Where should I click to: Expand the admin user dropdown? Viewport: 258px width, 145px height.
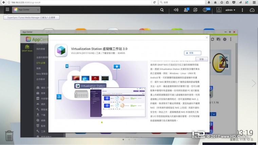(x=230, y=10)
